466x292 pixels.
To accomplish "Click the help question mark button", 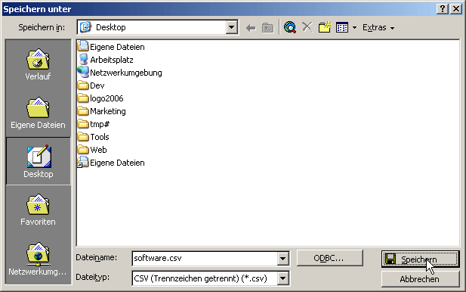I will click(x=443, y=9).
